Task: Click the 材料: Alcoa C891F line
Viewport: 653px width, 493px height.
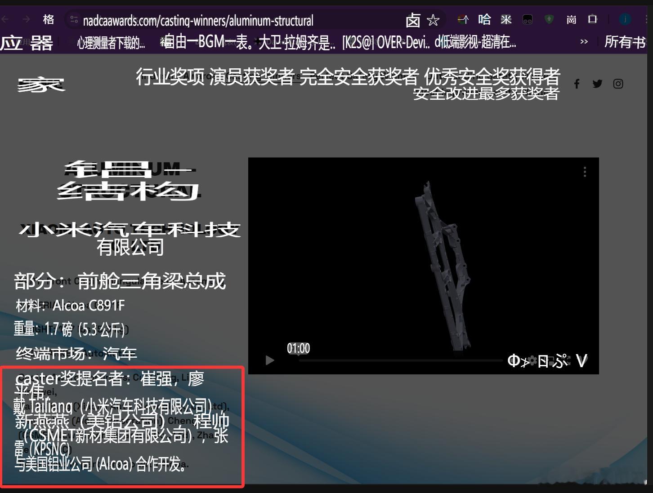Action: click(x=70, y=306)
